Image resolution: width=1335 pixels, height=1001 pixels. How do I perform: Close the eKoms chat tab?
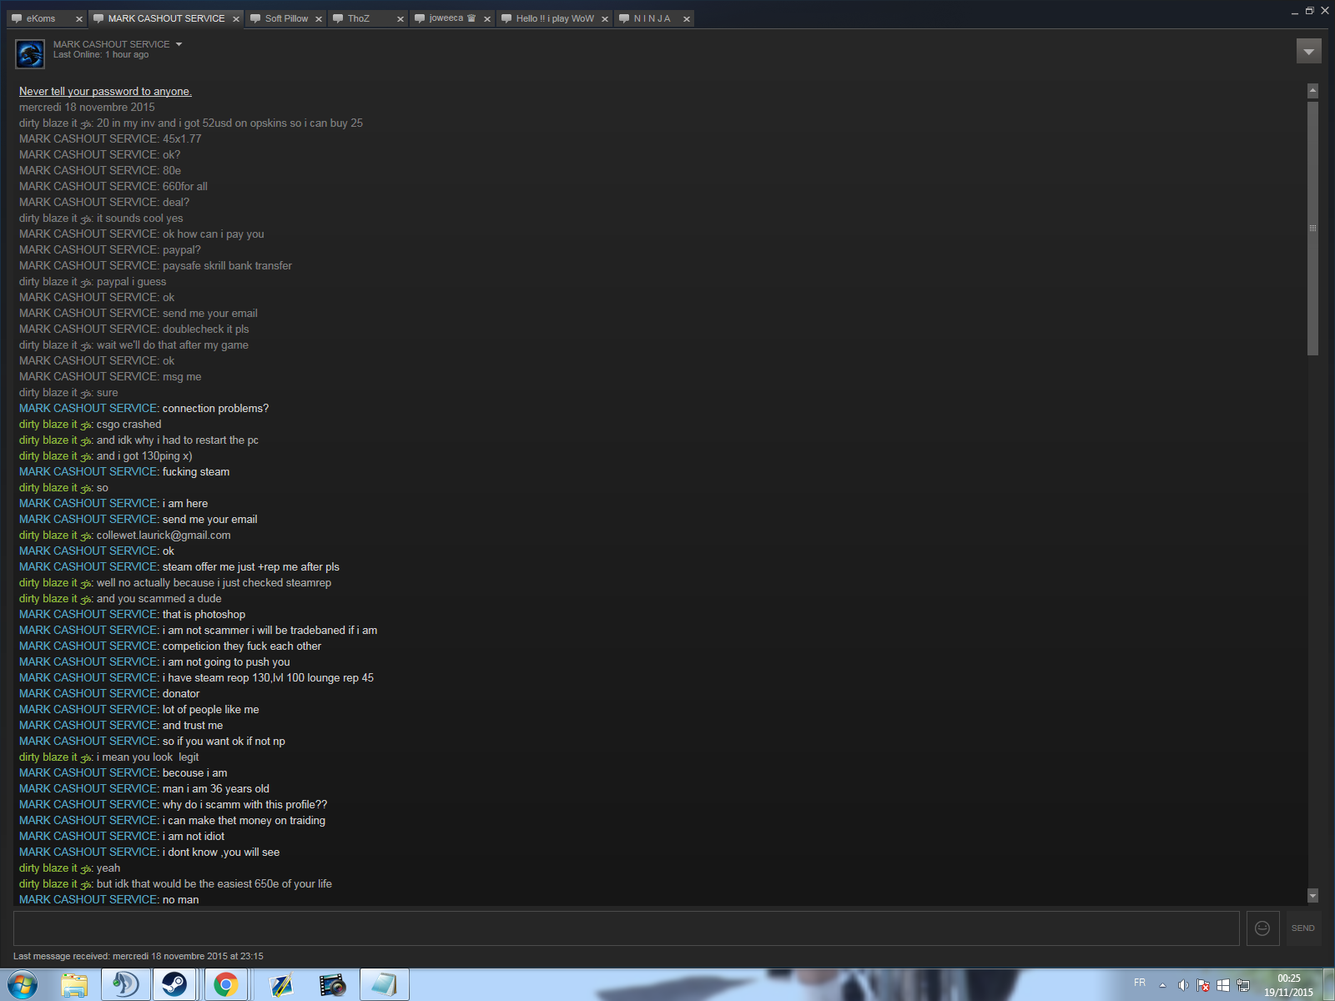tap(79, 19)
